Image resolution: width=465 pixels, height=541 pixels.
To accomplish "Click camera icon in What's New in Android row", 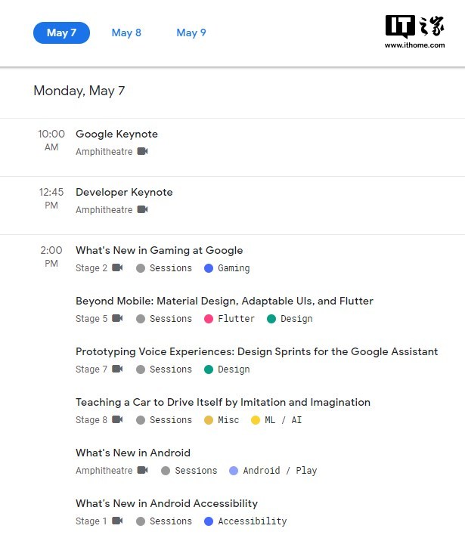I will [x=143, y=470].
